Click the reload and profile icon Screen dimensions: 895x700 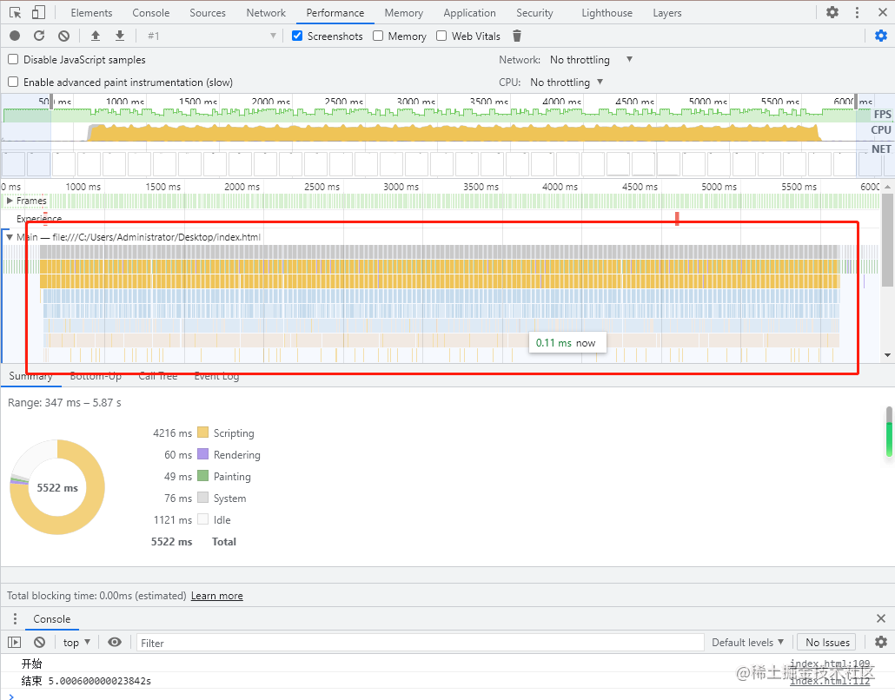pyautogui.click(x=39, y=36)
